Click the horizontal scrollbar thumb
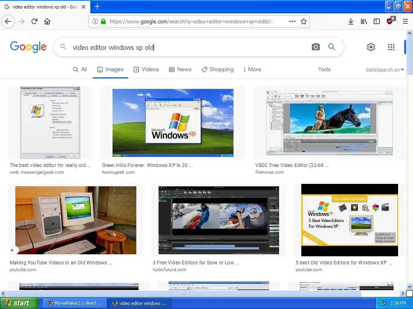The image size is (413, 309). [x=184, y=293]
